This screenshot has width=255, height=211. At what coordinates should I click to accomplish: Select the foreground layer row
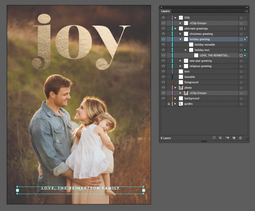(x=191, y=82)
